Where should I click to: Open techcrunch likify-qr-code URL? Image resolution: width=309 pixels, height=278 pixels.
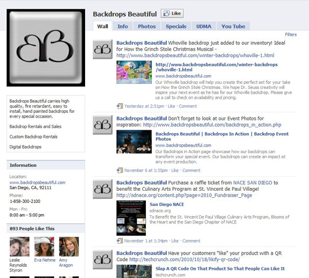[184, 259]
